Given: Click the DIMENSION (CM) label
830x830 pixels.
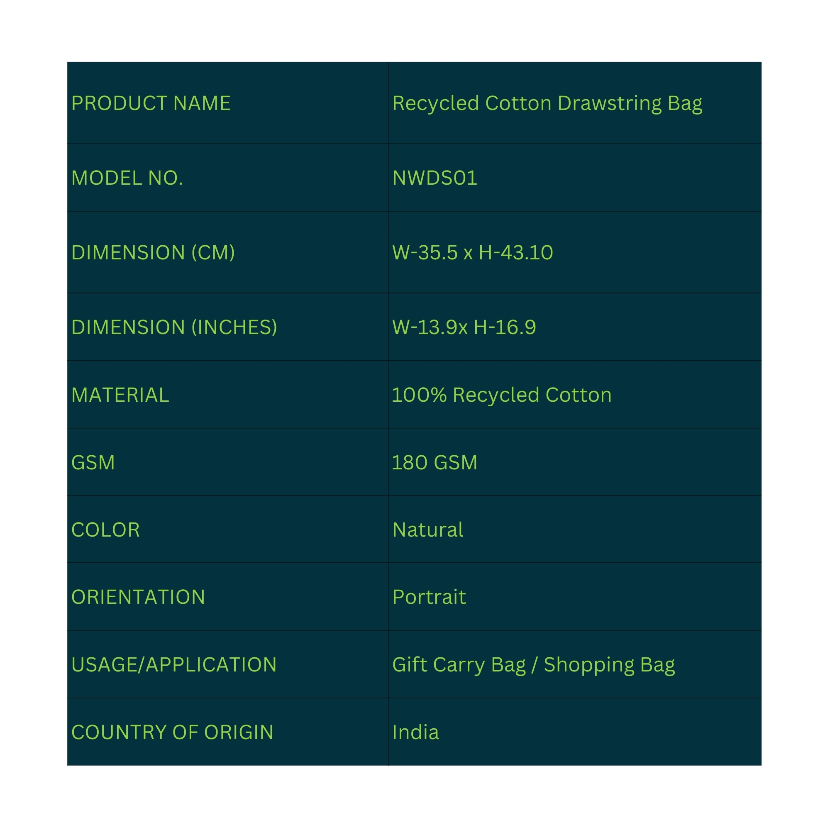Looking at the screenshot, I should (153, 253).
